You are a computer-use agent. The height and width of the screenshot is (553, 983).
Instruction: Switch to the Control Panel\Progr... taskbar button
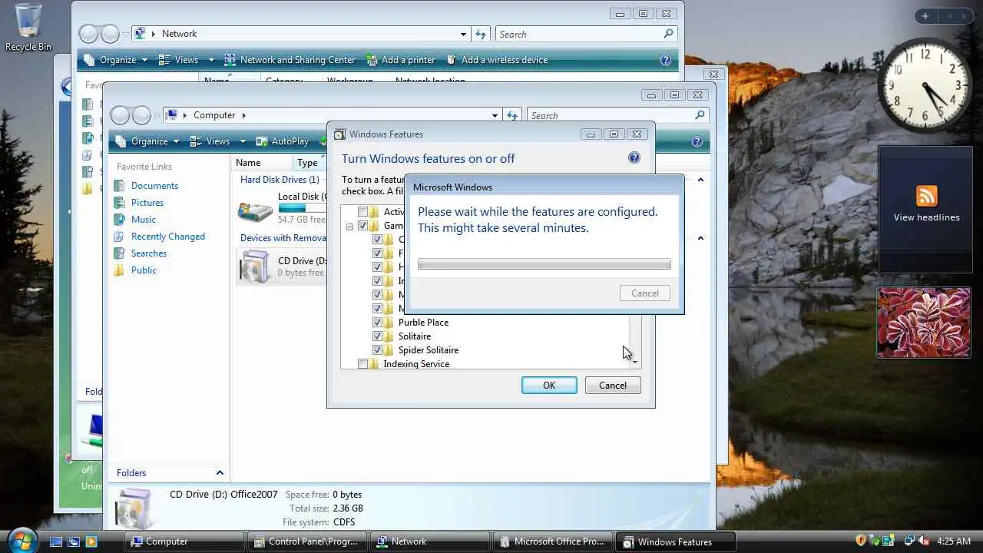click(x=308, y=541)
